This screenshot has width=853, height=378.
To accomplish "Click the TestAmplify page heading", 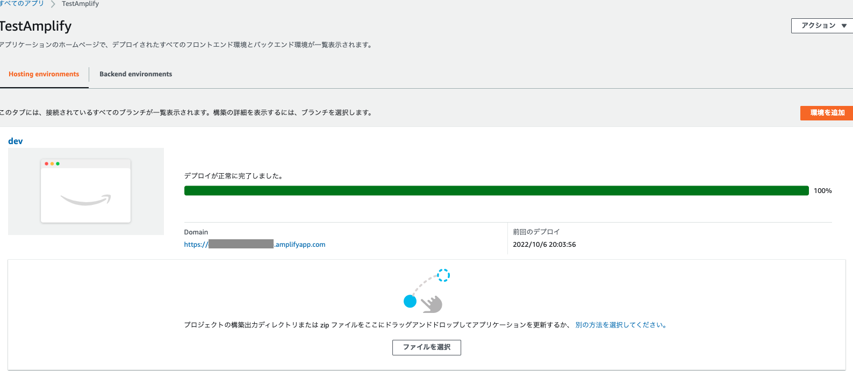I will [35, 26].
